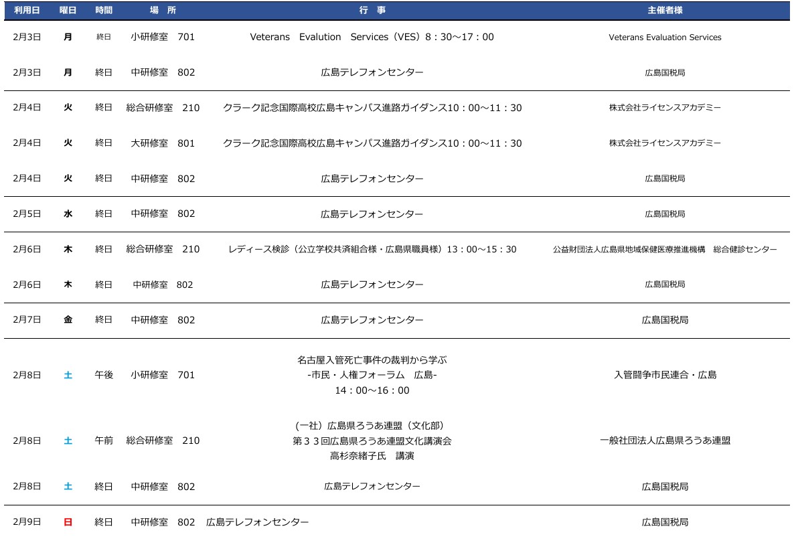Click 株式会社ライセンスアカデミー in 総合研修室 210 row
Viewport: 794px width, 559px height.
[x=665, y=107]
